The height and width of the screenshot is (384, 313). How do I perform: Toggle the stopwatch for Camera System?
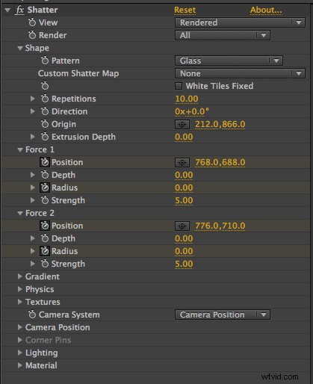pos(32,315)
